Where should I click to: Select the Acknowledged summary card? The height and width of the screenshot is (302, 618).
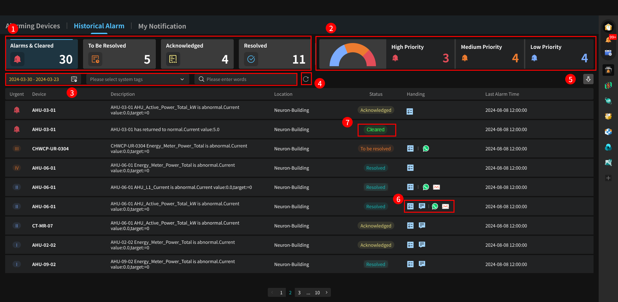(197, 54)
